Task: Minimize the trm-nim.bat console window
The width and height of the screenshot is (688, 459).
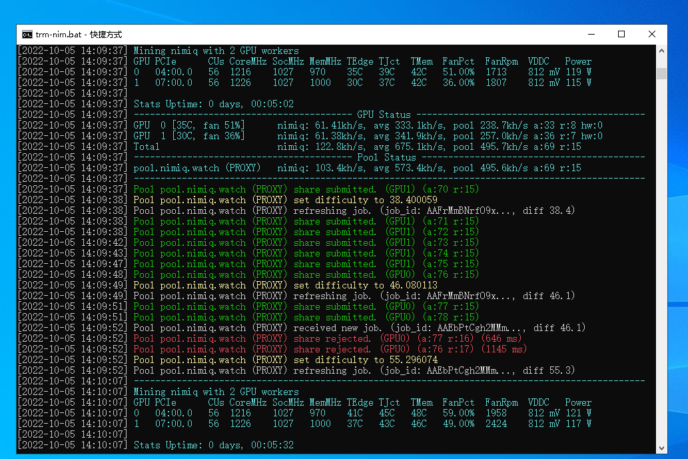Action: click(591, 34)
